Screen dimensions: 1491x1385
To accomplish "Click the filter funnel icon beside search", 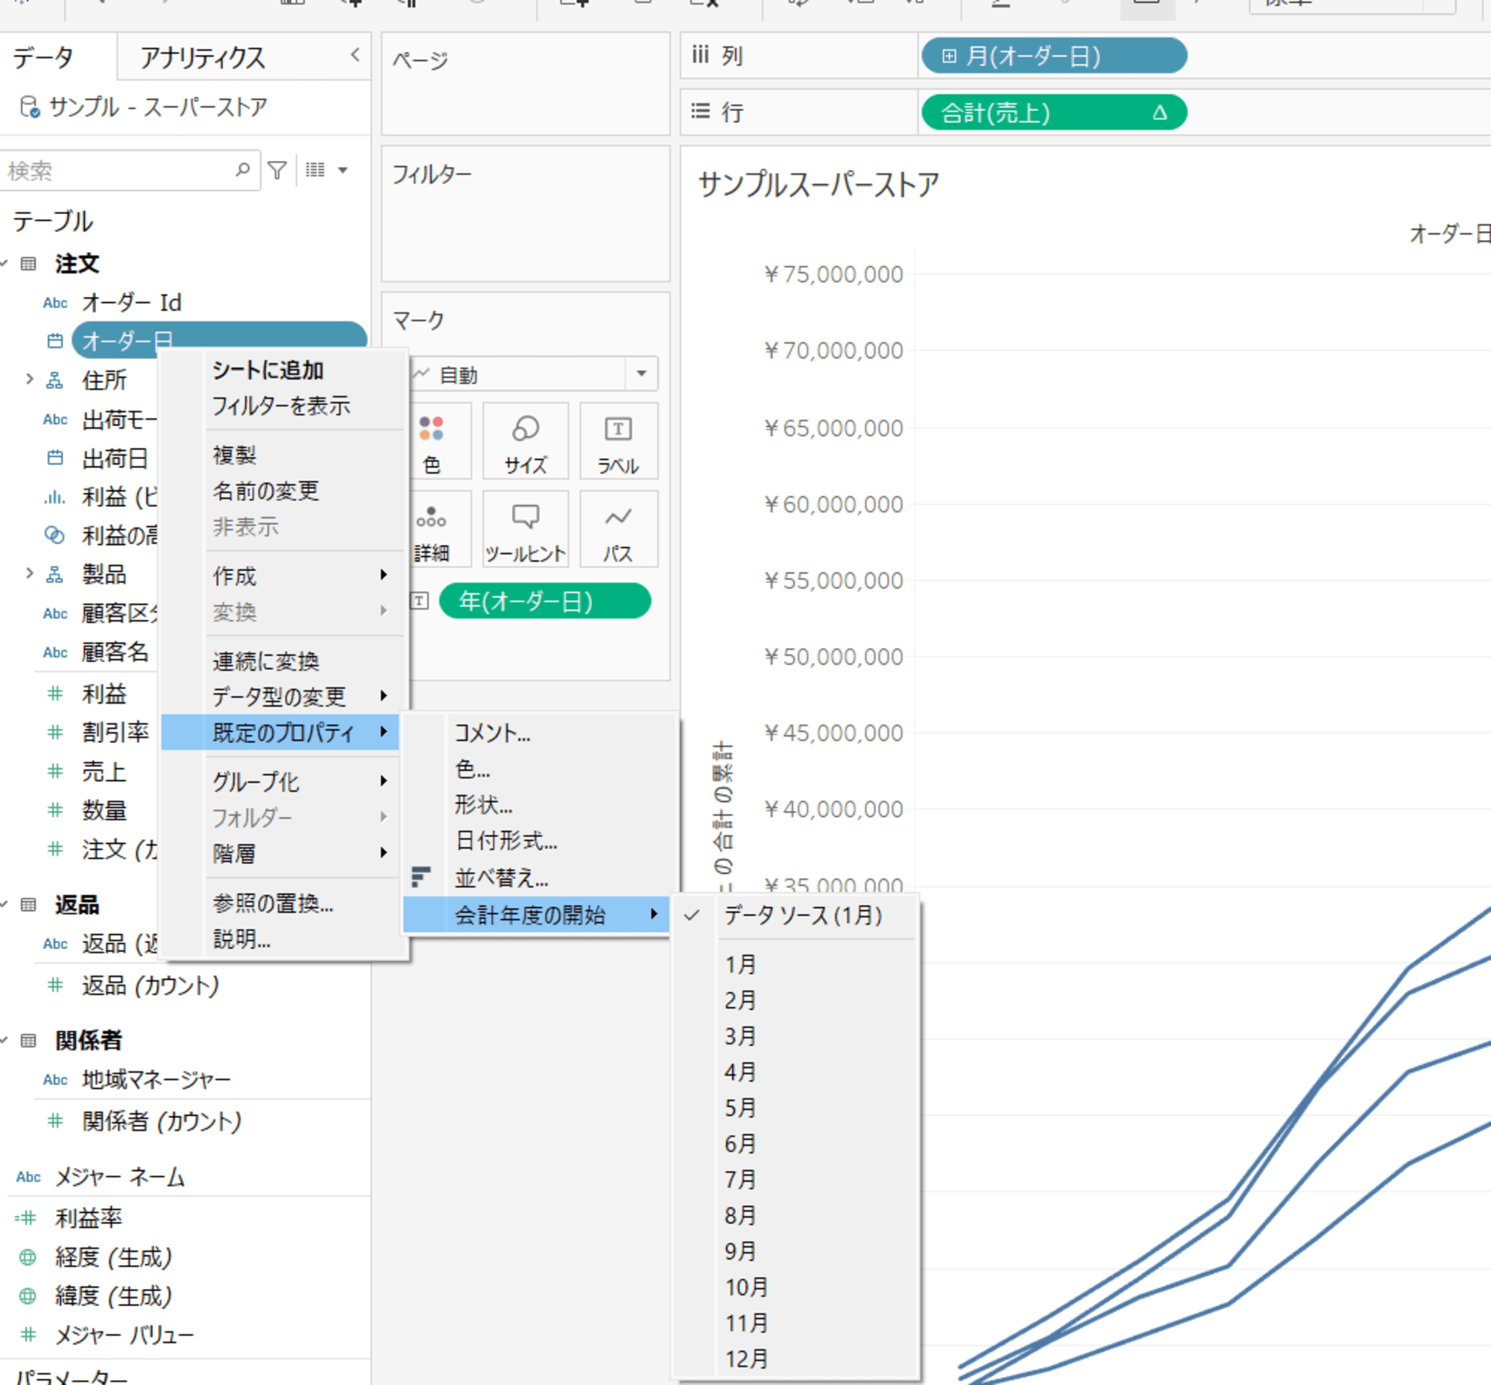I will (277, 171).
